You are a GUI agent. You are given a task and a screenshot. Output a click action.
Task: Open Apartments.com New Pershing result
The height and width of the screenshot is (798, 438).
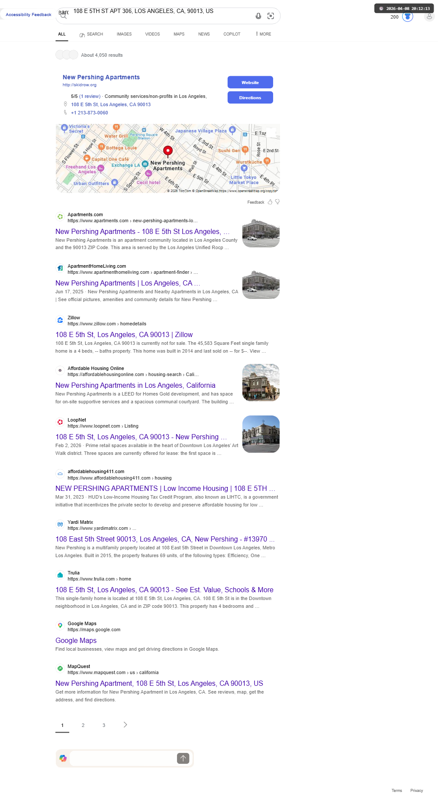tap(142, 232)
